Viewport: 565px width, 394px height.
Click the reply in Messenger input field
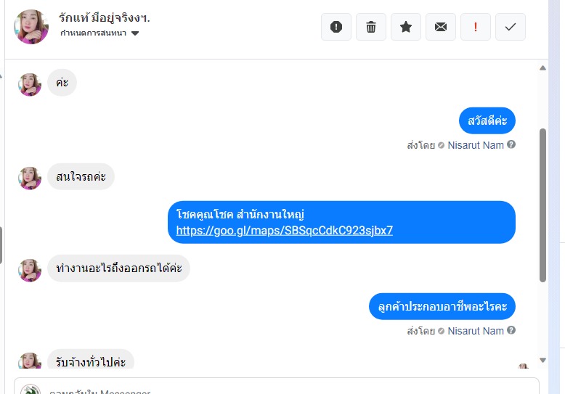pyautogui.click(x=277, y=387)
